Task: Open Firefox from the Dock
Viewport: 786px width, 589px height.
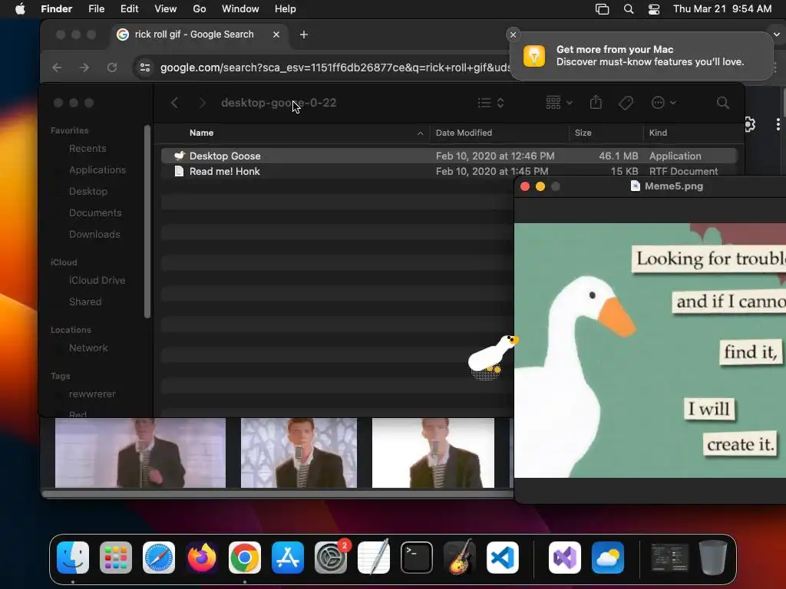Action: (x=202, y=558)
